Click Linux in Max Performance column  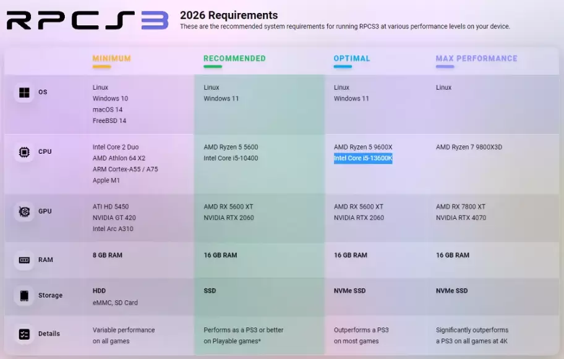(x=443, y=87)
